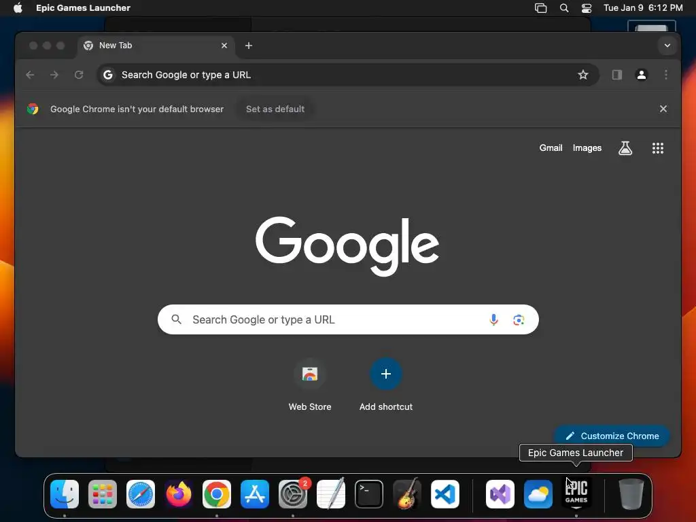Open Terminal from the Dock

click(x=369, y=494)
